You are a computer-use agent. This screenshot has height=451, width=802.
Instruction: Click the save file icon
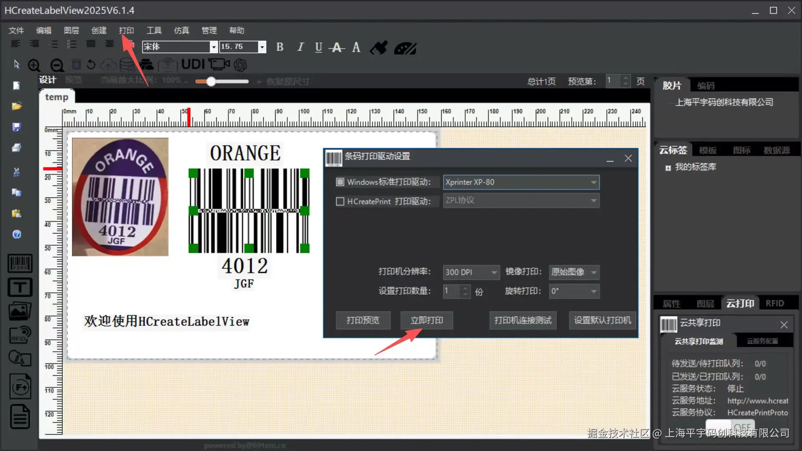(17, 127)
